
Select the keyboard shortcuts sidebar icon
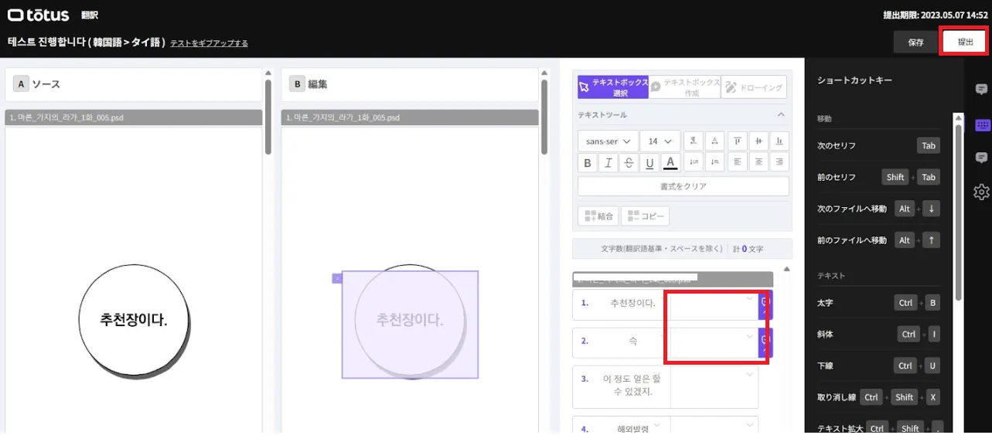click(982, 124)
